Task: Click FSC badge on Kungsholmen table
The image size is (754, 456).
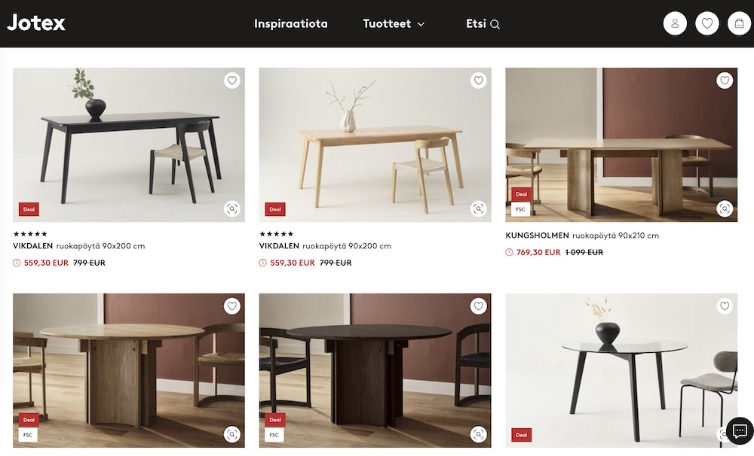Action: 520,209
